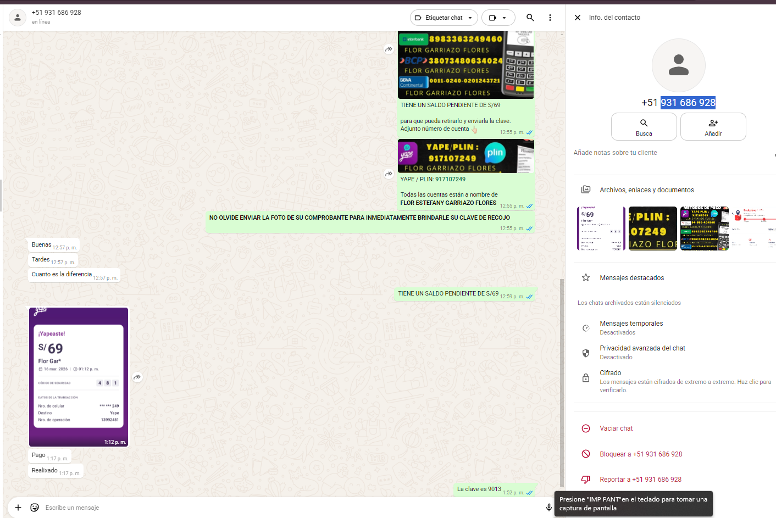Click the emoji picker icon
776x518 pixels.
pyautogui.click(x=35, y=508)
